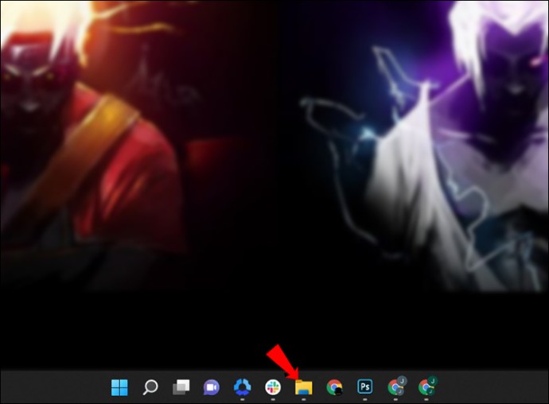Viewport: 549px width, 404px height.
Task: Open Chrome with the green J badge
Action: click(427, 387)
